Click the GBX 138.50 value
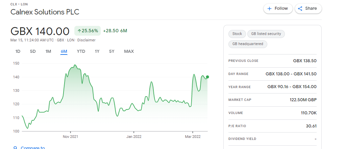344x149 pixels. coord(305,61)
